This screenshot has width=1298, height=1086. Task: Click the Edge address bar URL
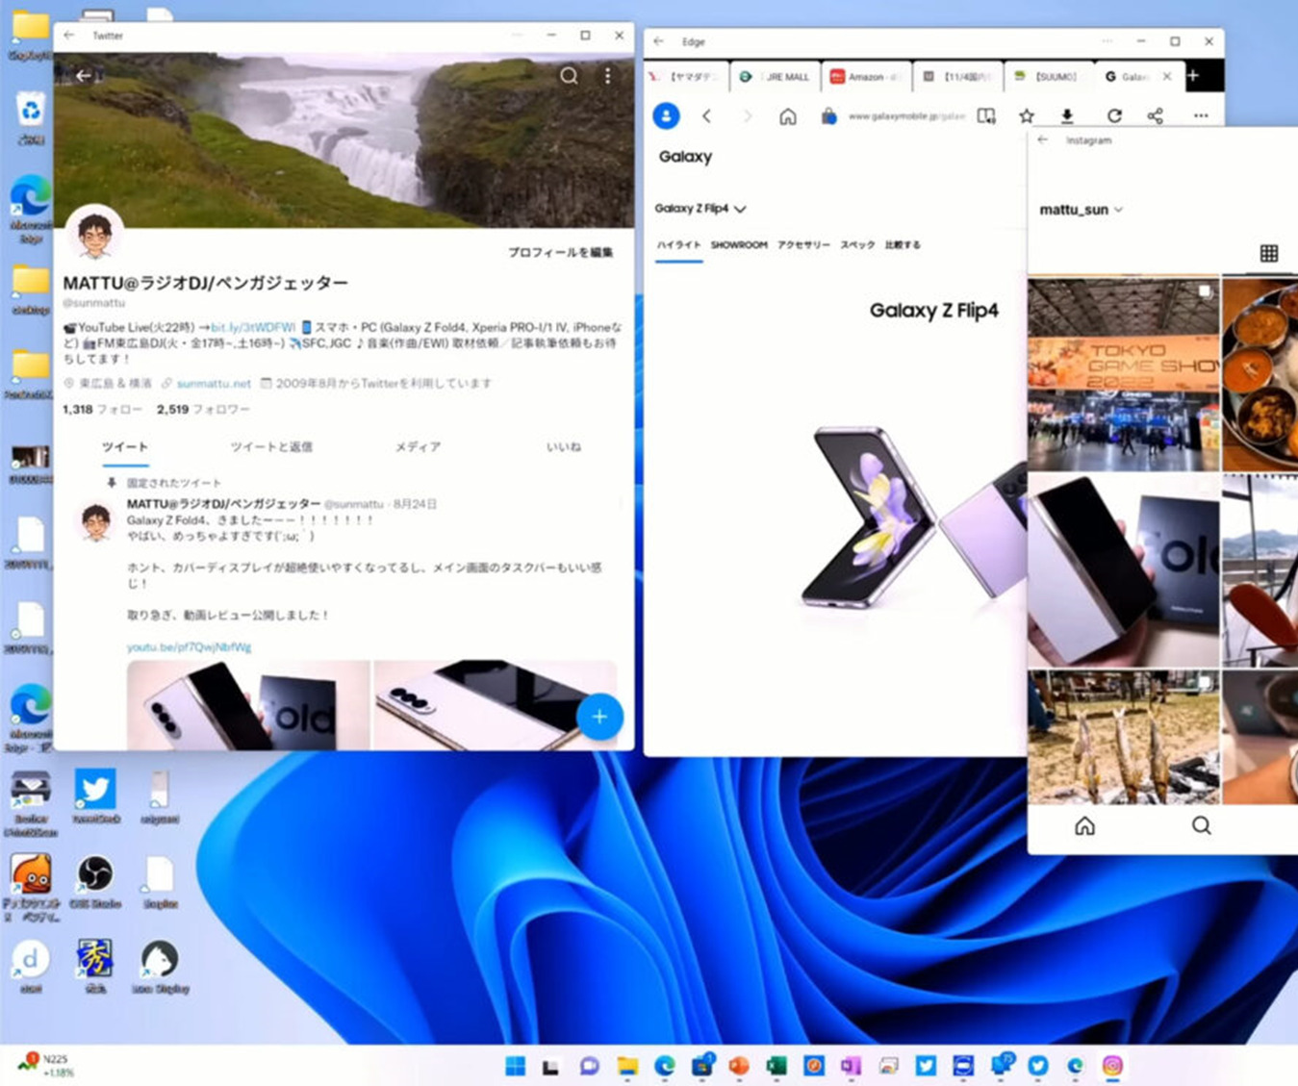(906, 116)
